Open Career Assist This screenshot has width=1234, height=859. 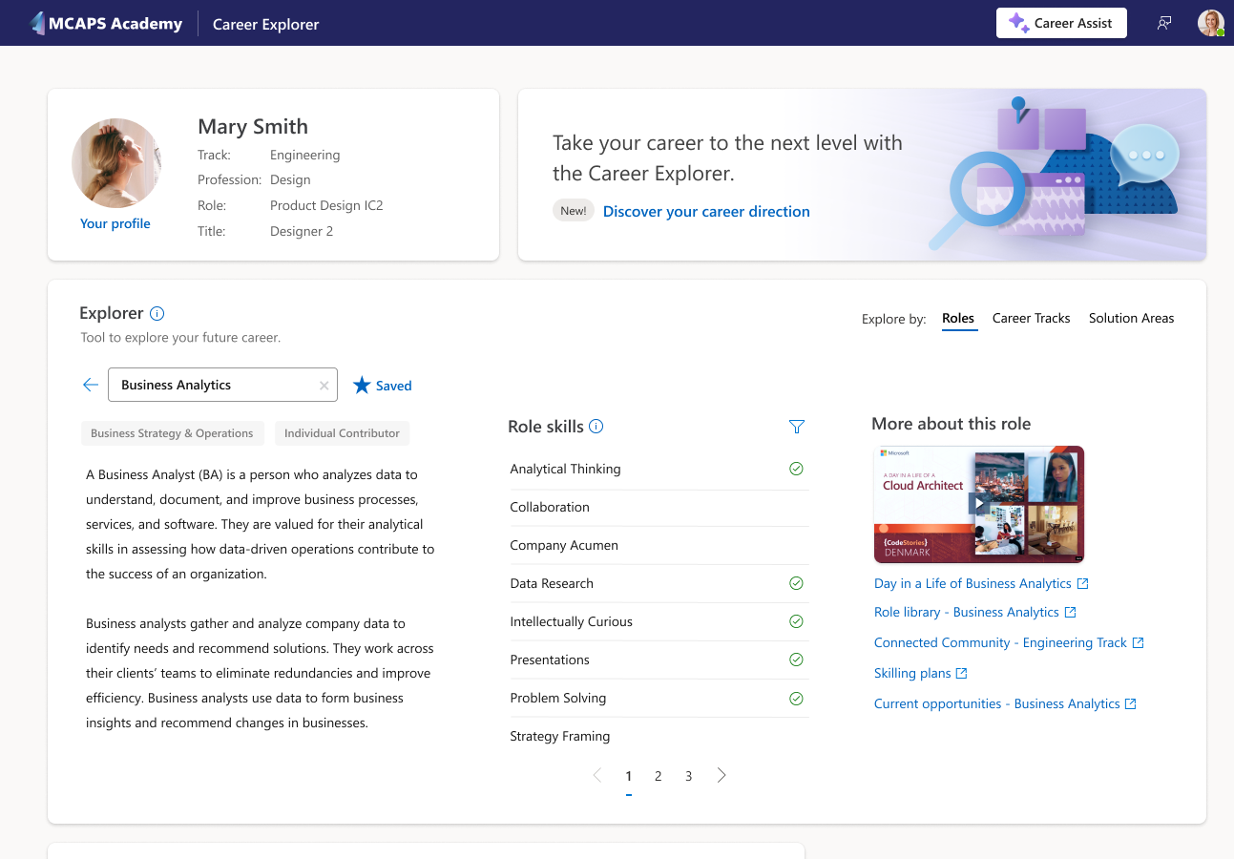1061,23
